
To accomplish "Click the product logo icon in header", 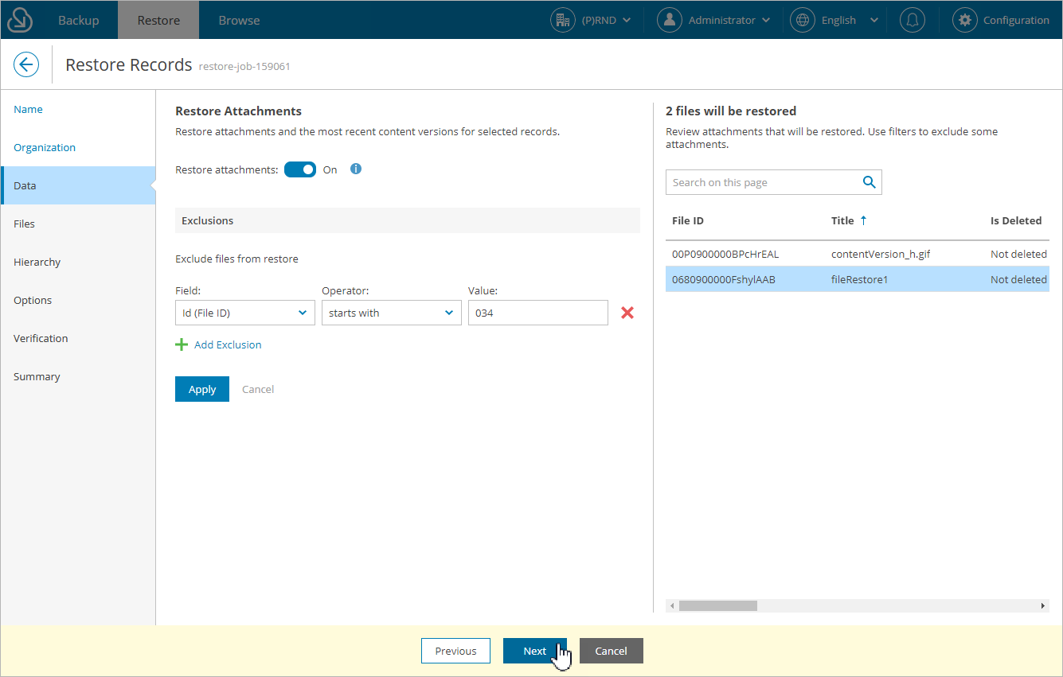I will (x=19, y=20).
